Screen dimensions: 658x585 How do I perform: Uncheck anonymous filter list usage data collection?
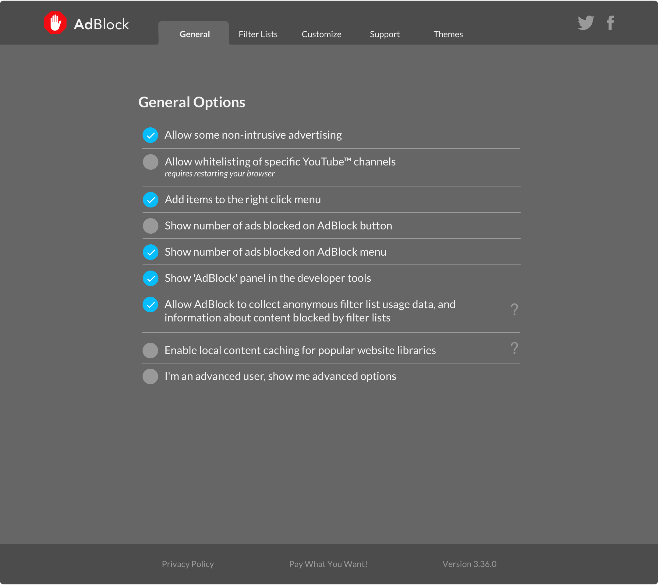(150, 305)
